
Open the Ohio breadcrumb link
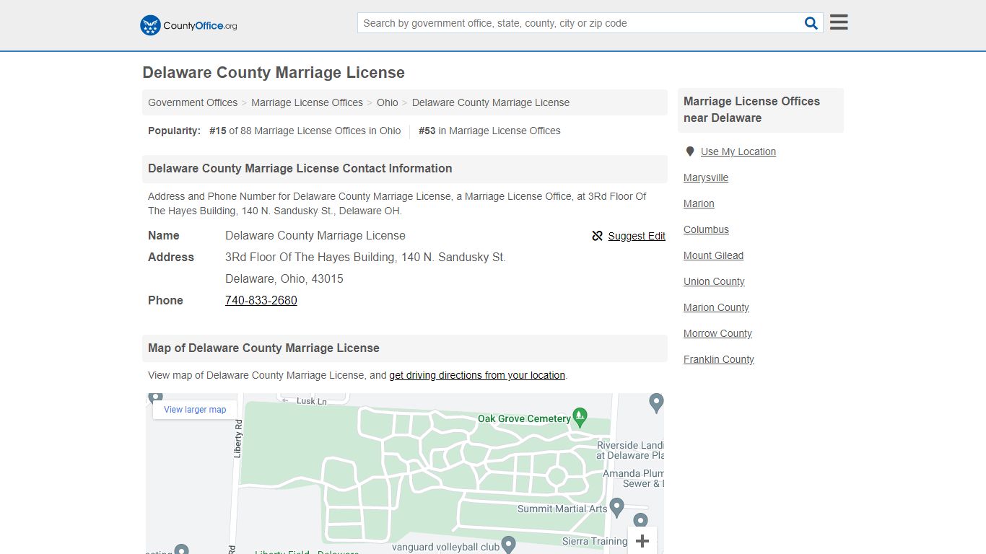point(388,102)
